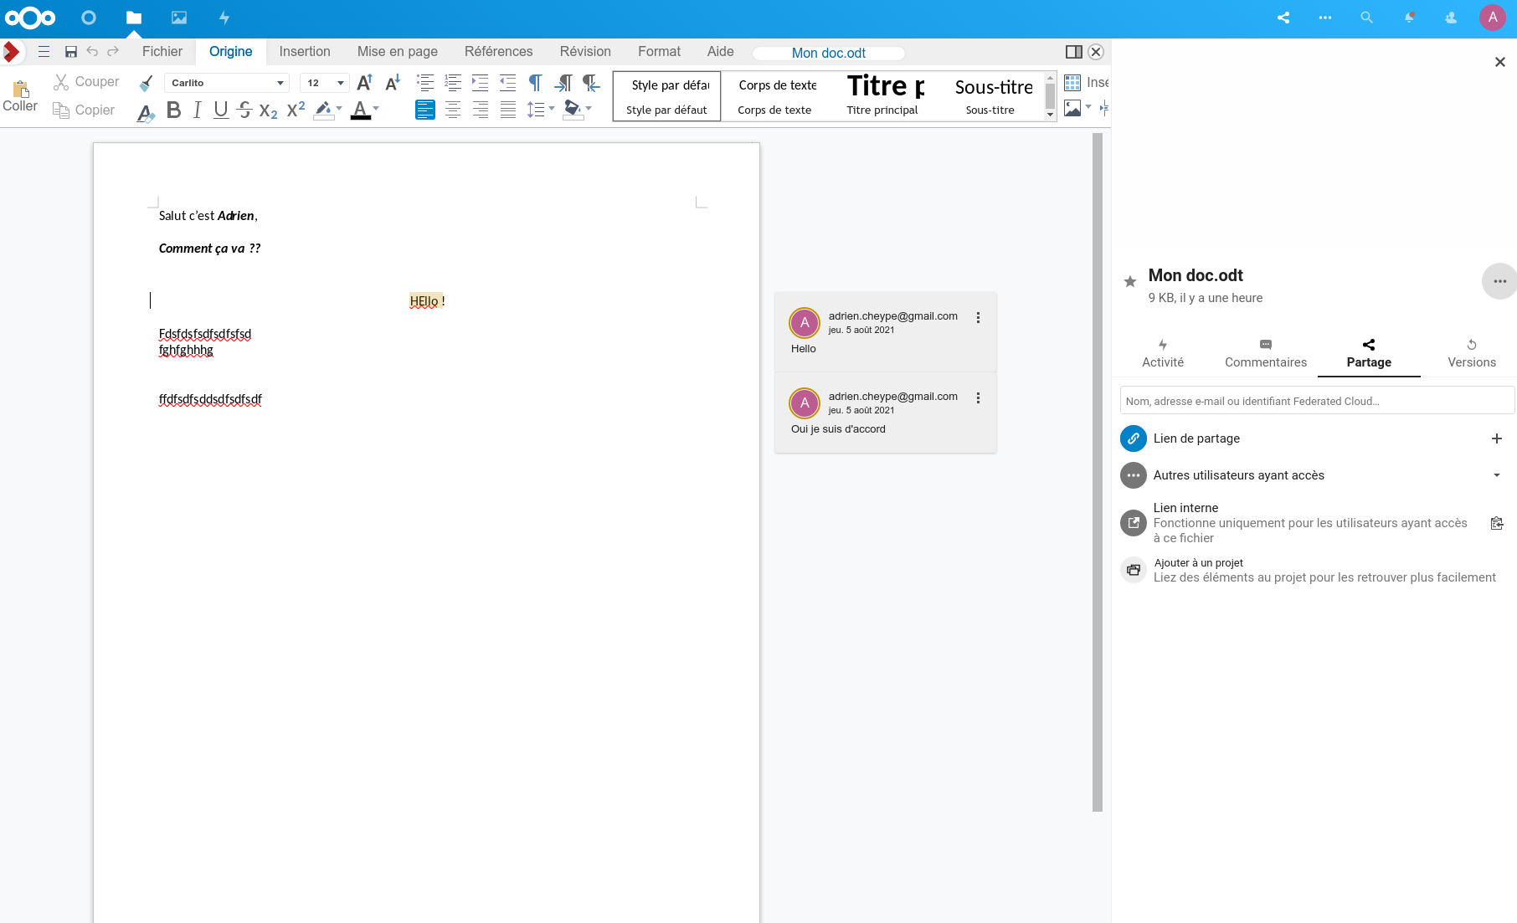Click the share recipient name input field
The image size is (1517, 923).
point(1317,401)
